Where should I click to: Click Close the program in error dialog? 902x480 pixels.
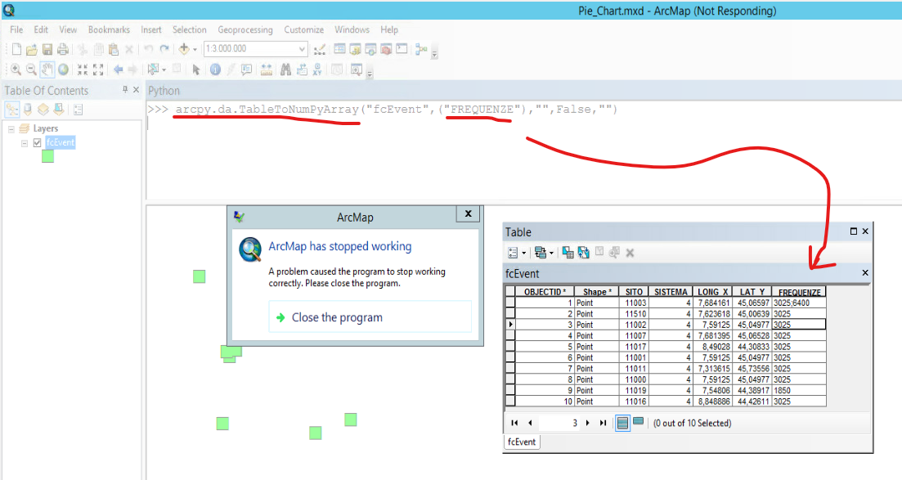pos(370,317)
